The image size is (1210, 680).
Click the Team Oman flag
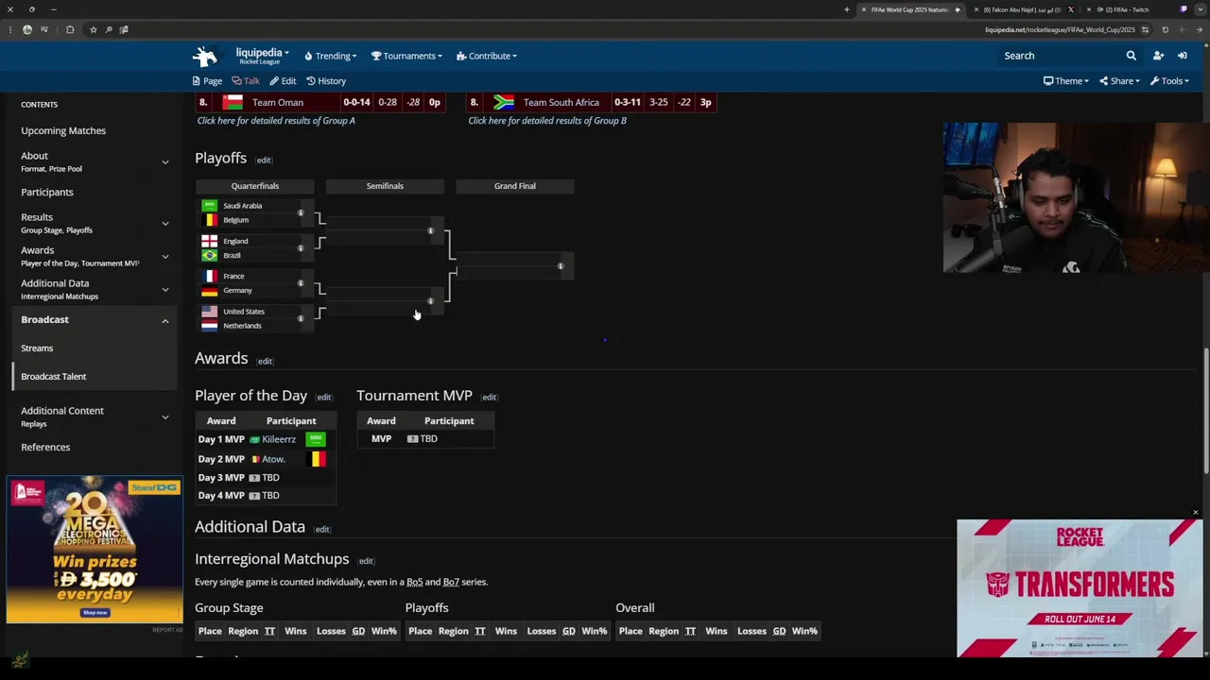coord(233,102)
